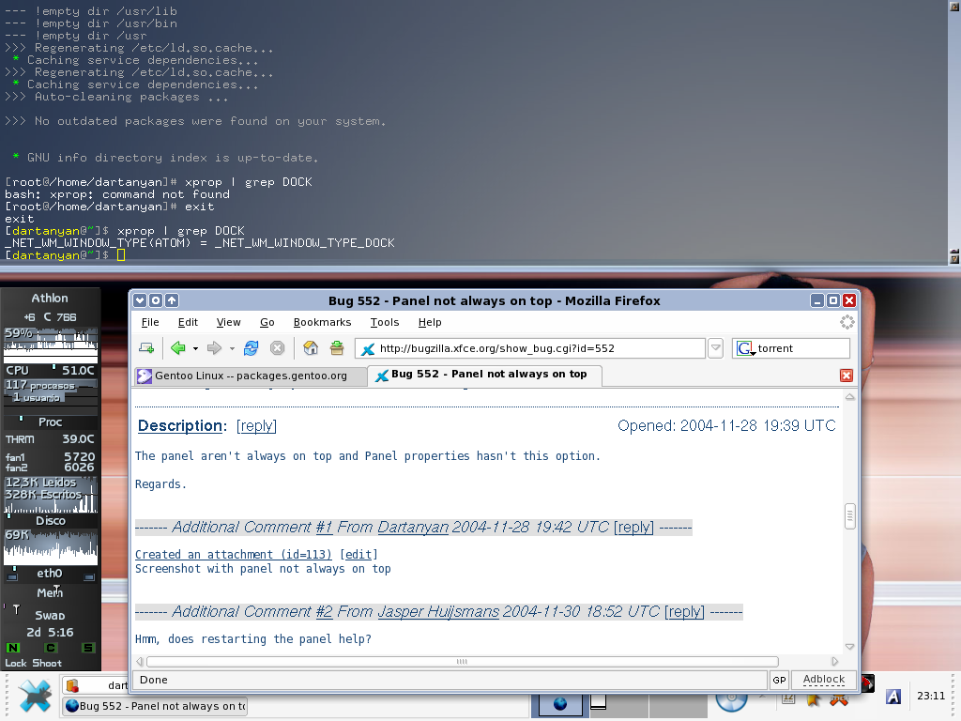
Task: Open the Bookmarks menu
Action: pos(322,322)
